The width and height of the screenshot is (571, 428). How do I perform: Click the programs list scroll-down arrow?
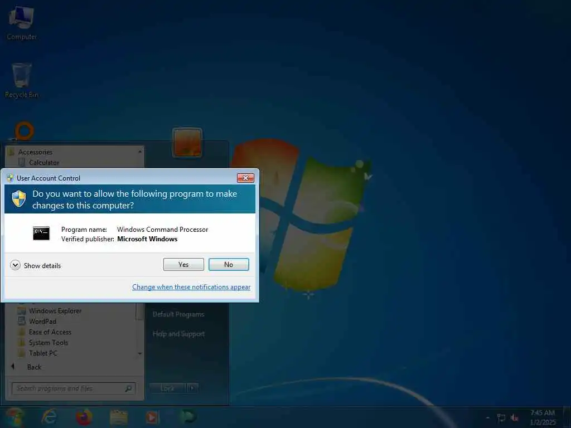140,353
